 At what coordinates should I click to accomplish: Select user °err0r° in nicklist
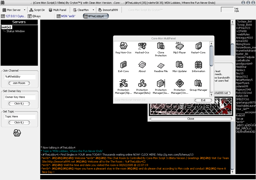pyautogui.click(x=240, y=122)
